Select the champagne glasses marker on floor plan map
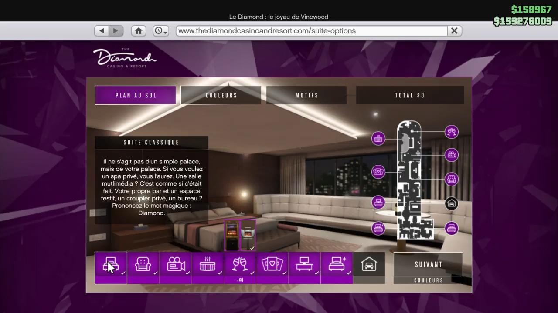Image resolution: width=558 pixels, height=313 pixels. (451, 132)
